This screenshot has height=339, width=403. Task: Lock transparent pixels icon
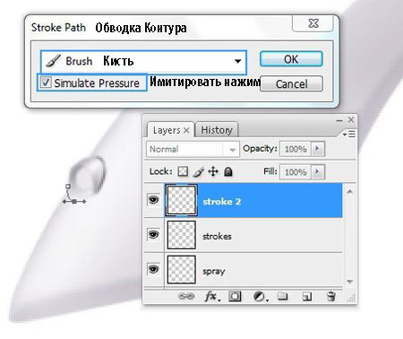tap(183, 171)
